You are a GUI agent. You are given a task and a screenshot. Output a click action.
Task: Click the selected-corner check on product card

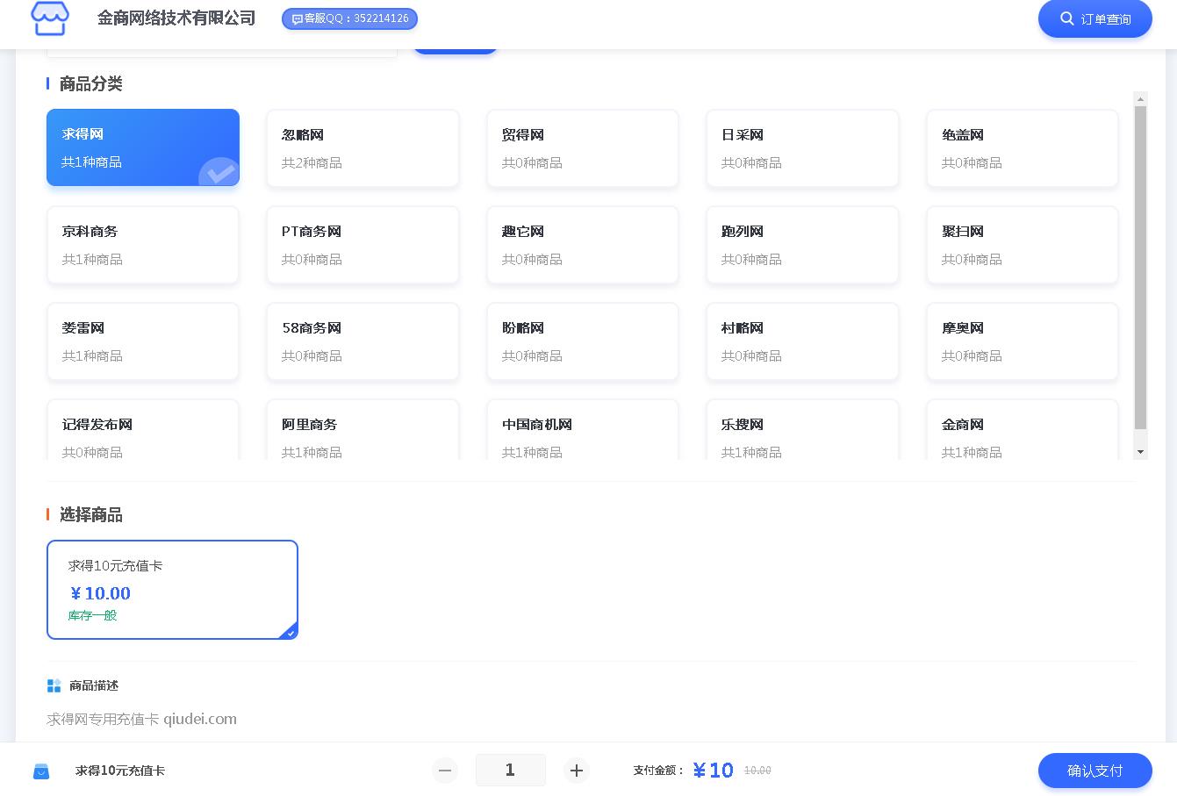[290, 632]
